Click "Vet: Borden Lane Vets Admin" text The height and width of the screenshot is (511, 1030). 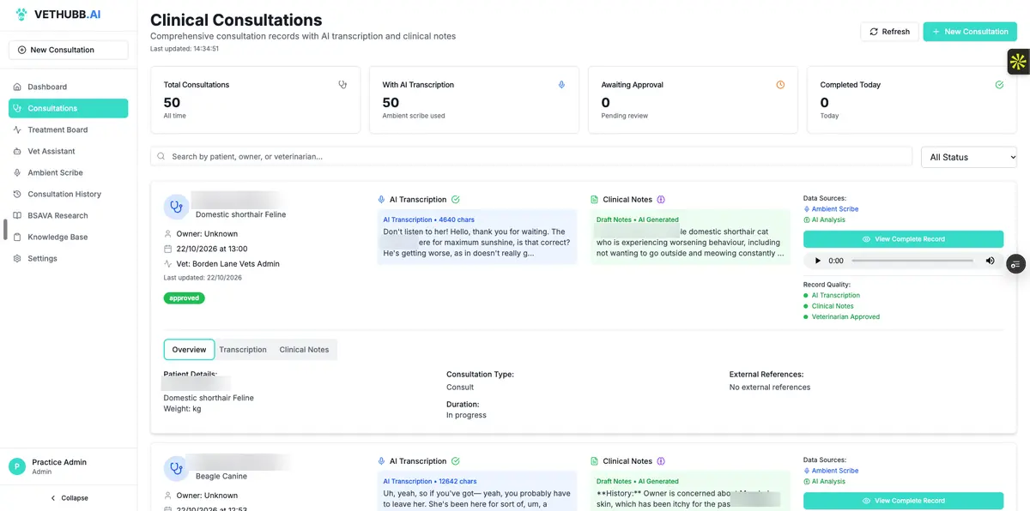tap(227, 264)
